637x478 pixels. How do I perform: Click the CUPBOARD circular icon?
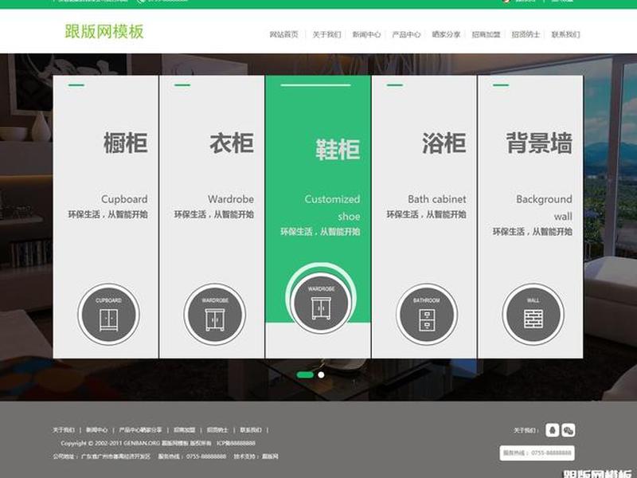108,315
